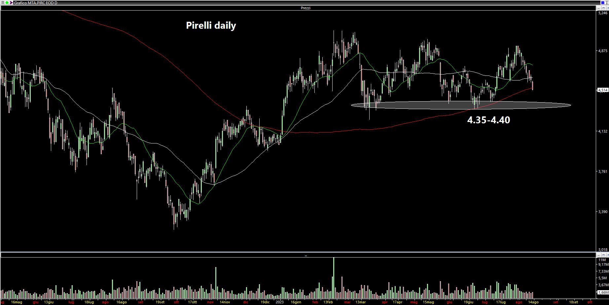
Task: Click the '14nov' date axis label
Action: pyautogui.click(x=225, y=302)
